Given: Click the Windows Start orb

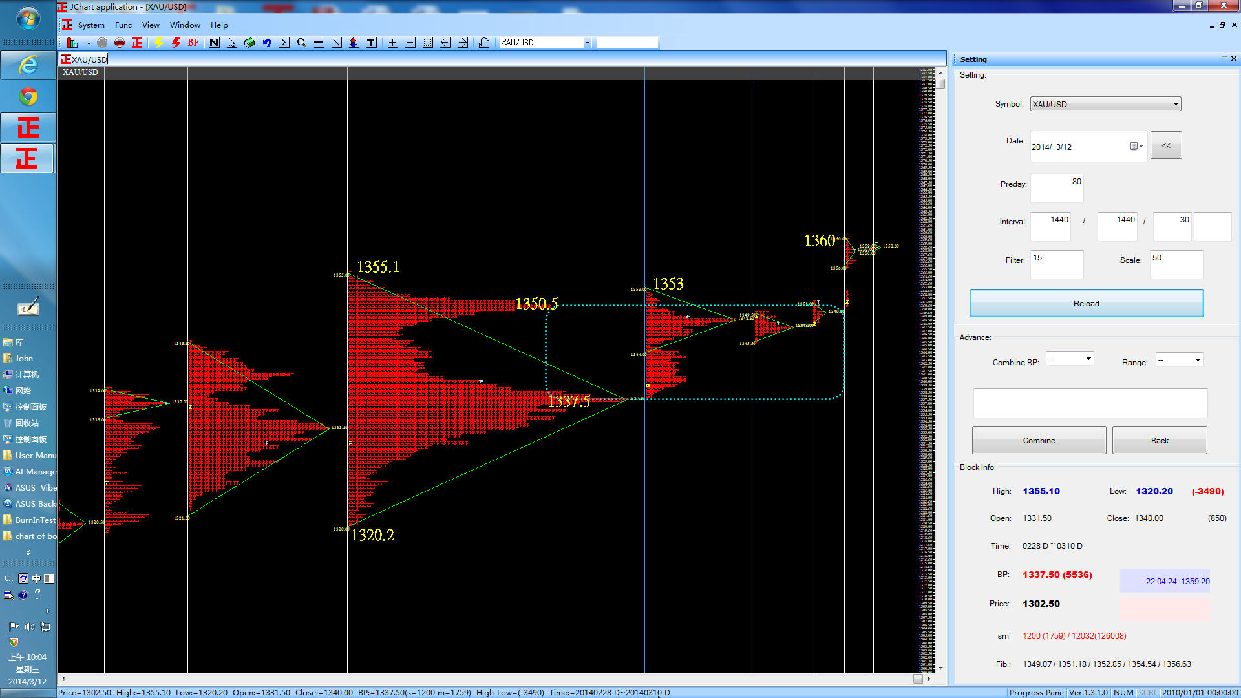Looking at the screenshot, I should click(28, 18).
